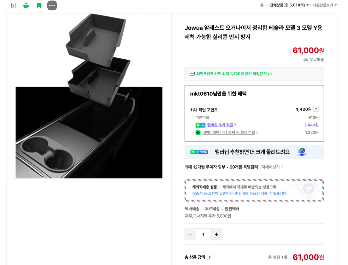This screenshot has height=265, width=348.
Task: Open the green coffee cup cafe icon
Action: [26, 6]
